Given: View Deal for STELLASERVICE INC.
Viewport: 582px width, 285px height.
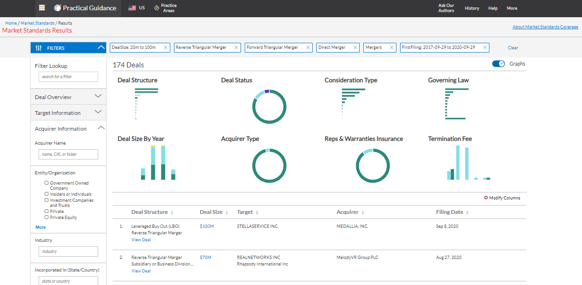Looking at the screenshot, I should [141, 240].
